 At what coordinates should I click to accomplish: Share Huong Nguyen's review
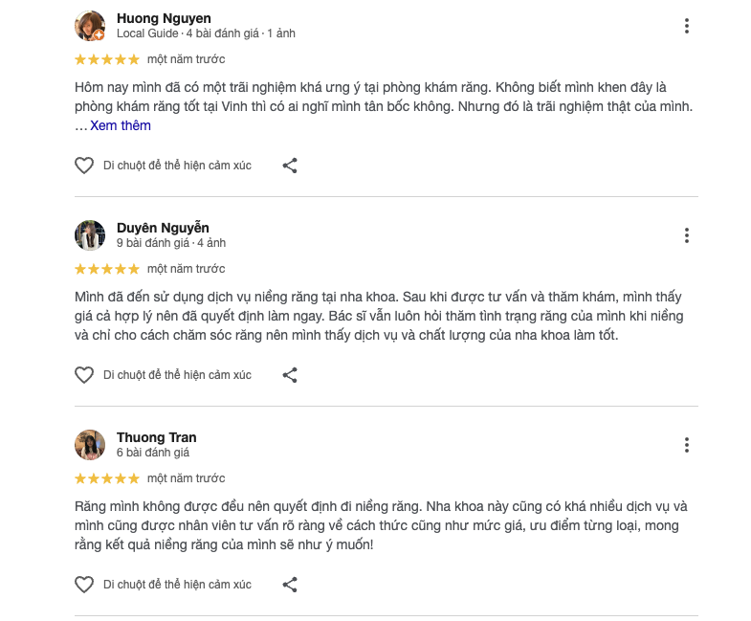tap(290, 166)
